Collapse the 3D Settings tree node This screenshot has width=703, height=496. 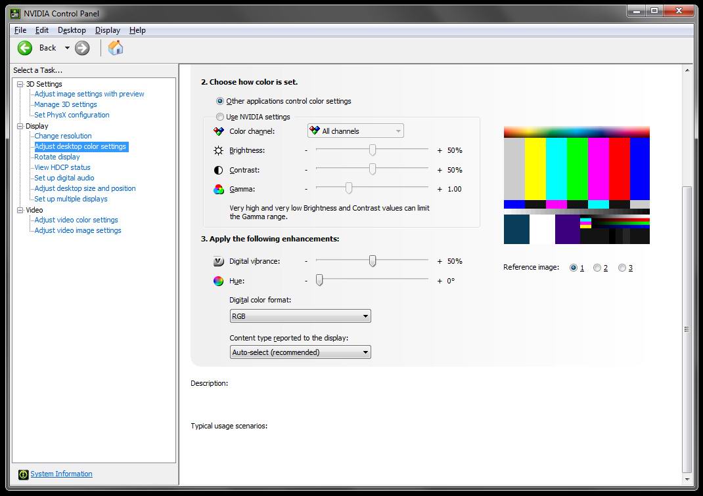tap(20, 84)
